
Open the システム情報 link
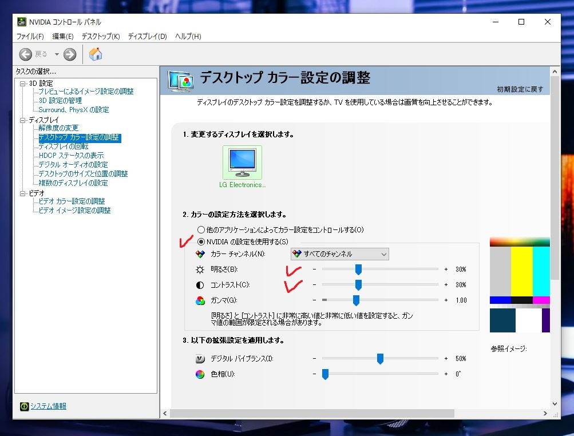48,406
